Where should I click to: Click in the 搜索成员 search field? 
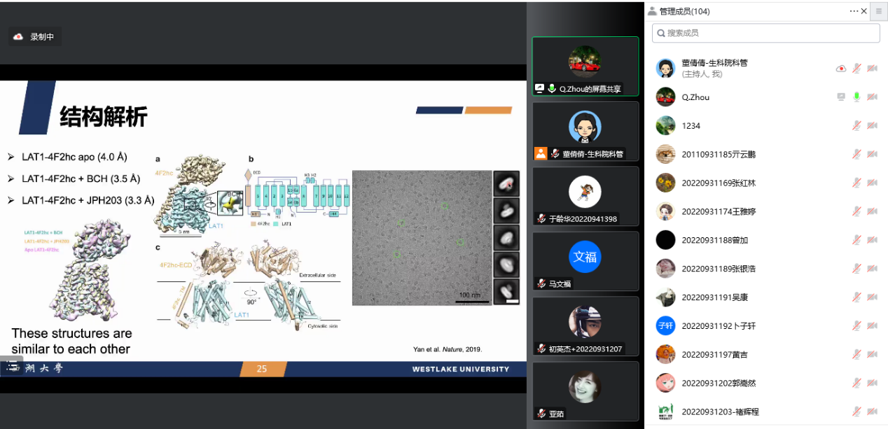click(765, 33)
